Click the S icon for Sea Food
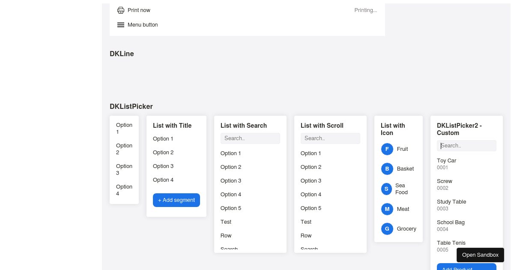This screenshot has height=270, width=514. pyautogui.click(x=387, y=189)
